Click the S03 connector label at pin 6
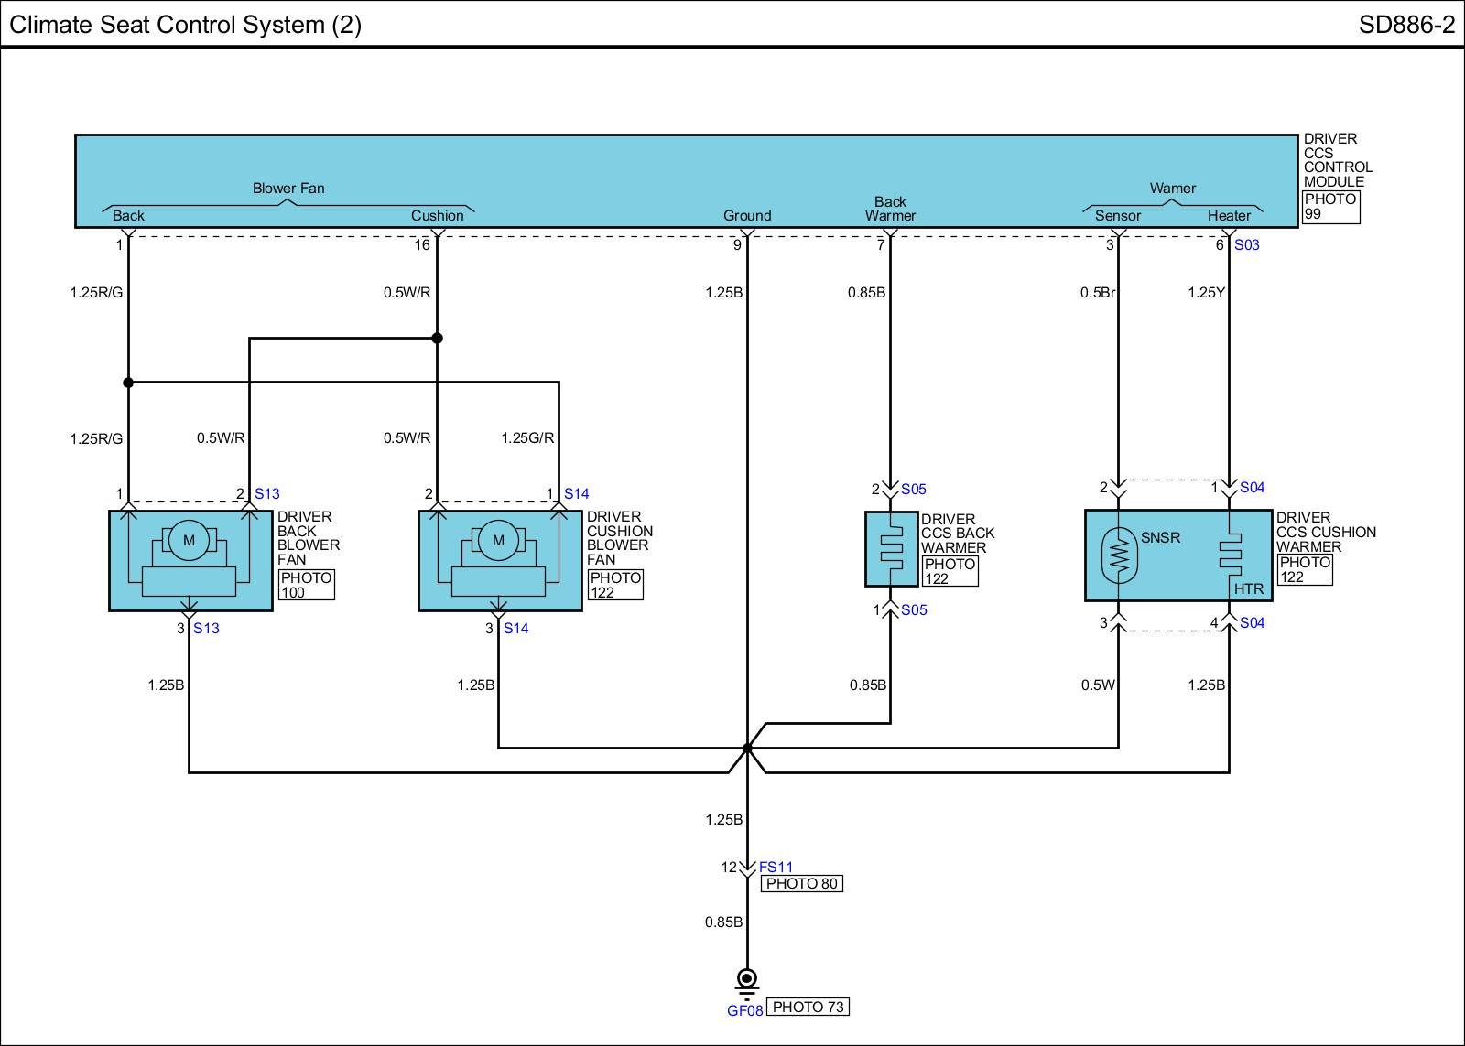 click(1246, 244)
